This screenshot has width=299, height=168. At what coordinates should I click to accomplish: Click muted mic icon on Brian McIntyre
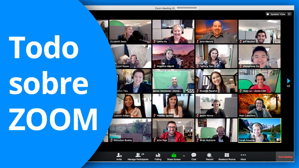(x=198, y=140)
